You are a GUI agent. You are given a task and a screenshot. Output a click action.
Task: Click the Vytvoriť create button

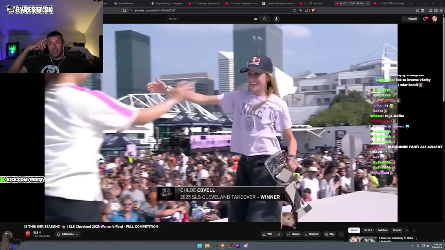[x=410, y=19]
